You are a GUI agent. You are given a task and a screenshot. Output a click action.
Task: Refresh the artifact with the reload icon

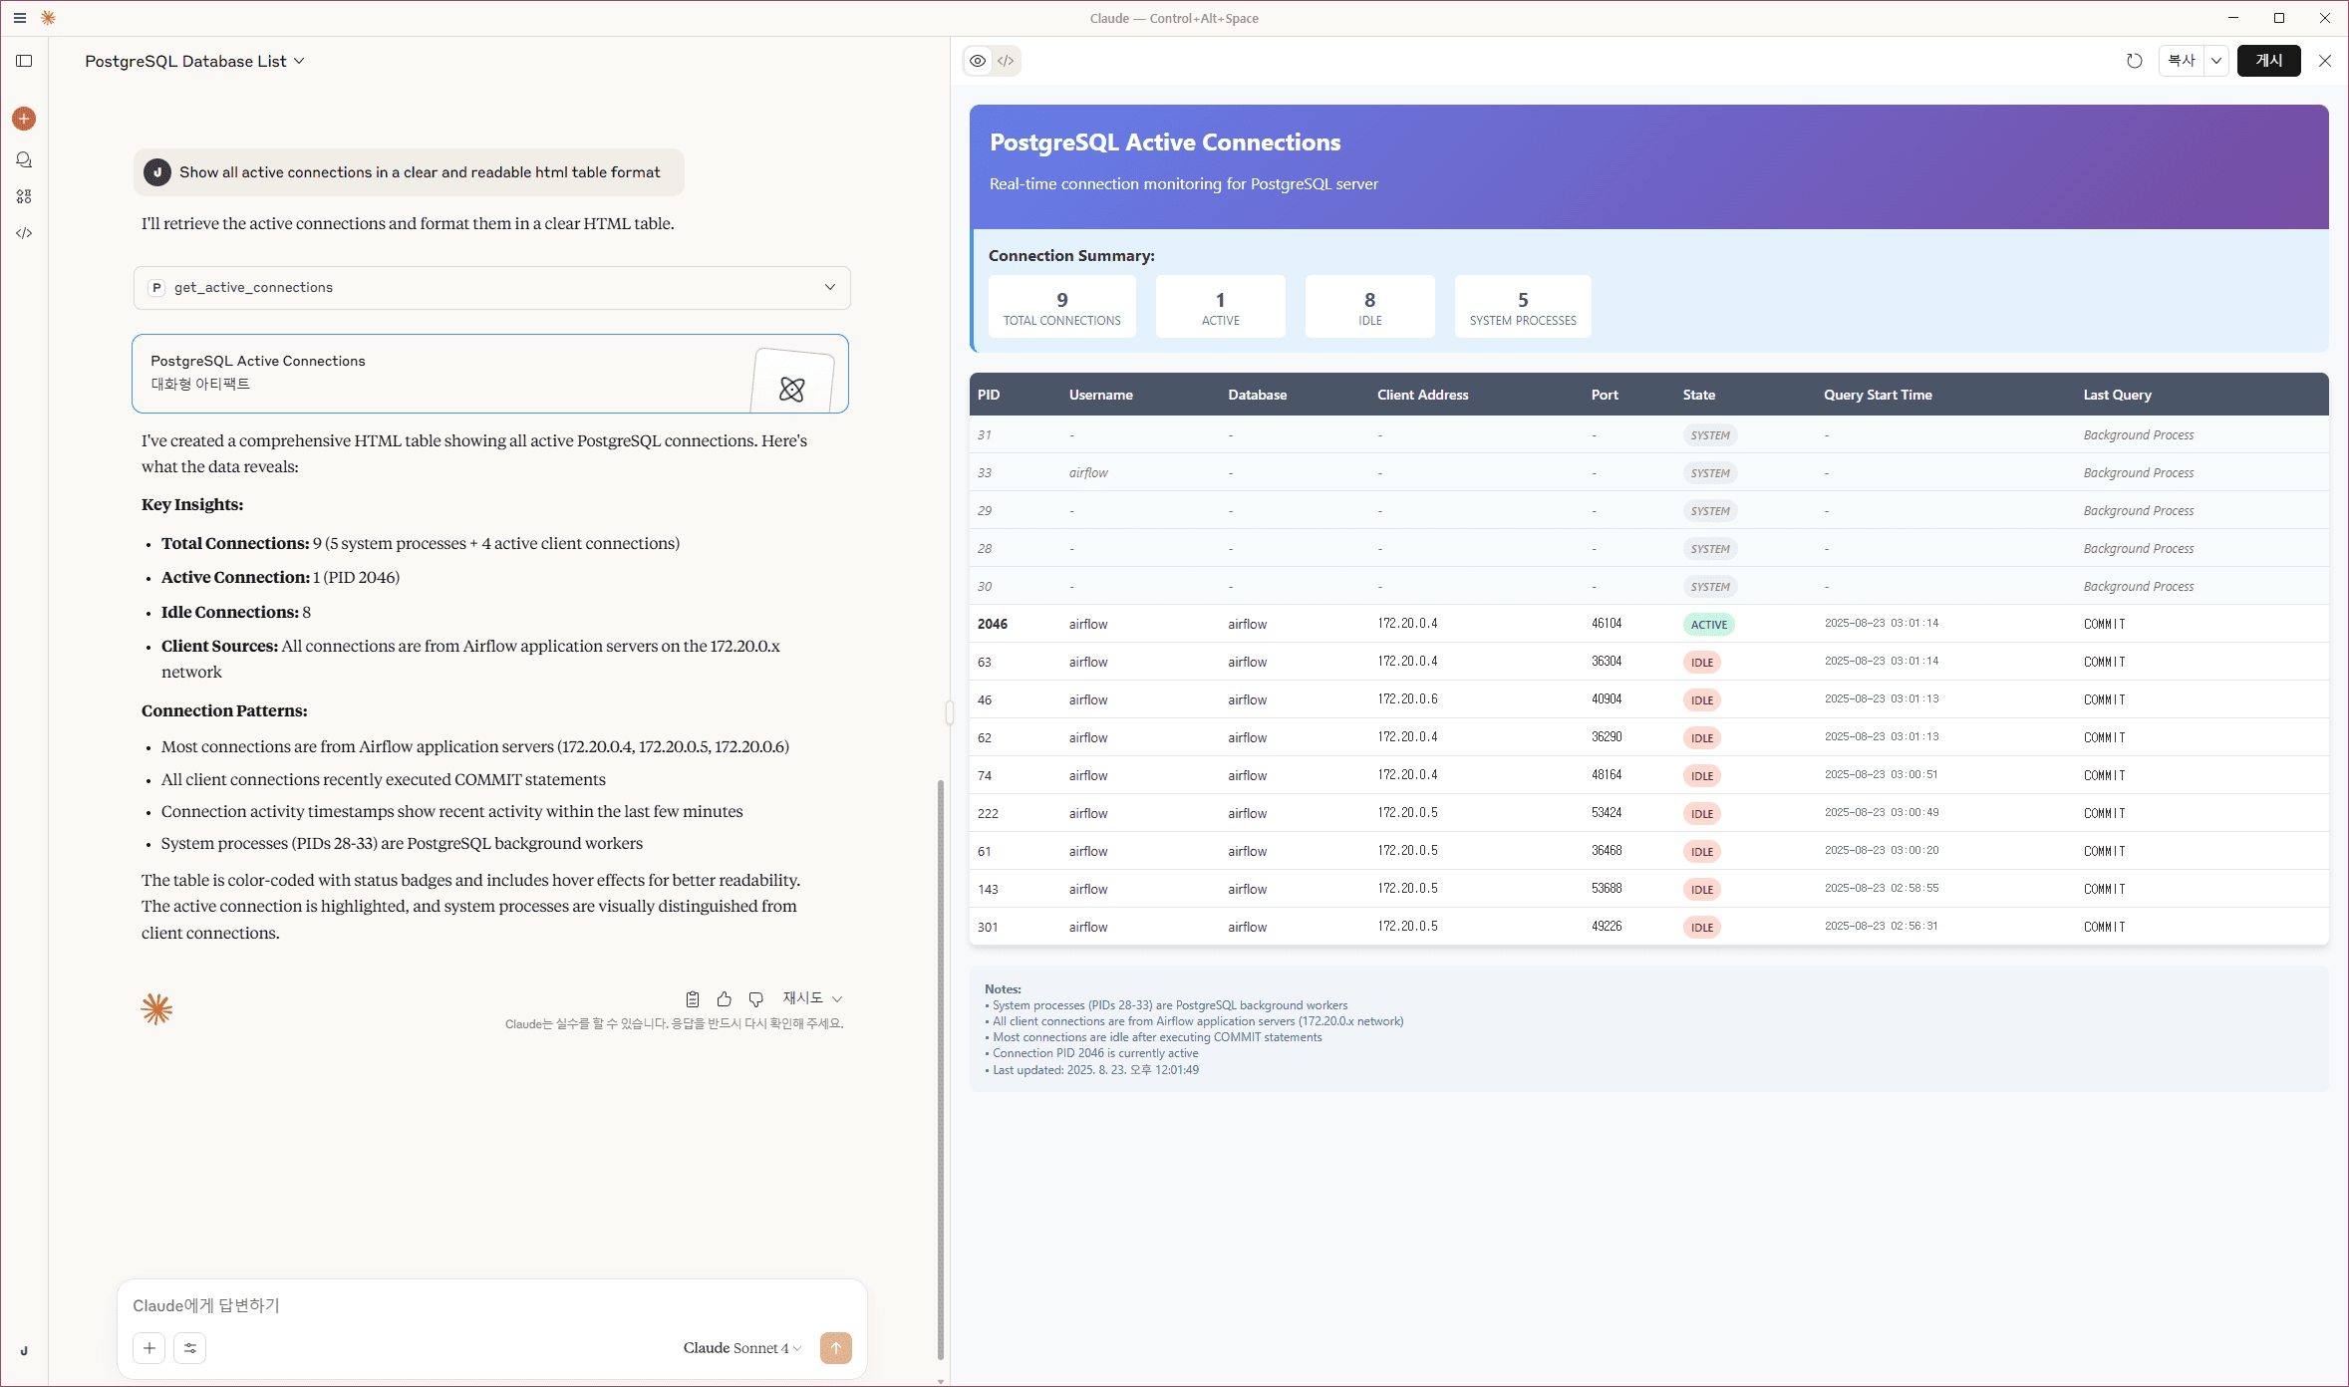2134,61
